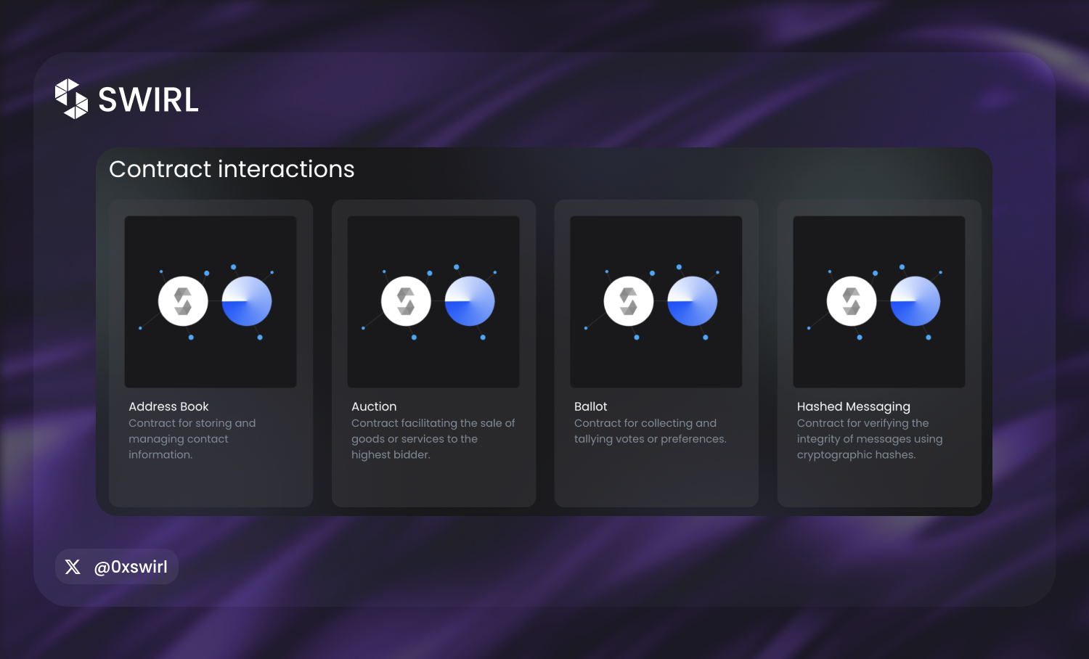Click the blue pie icon in Auction card
The height and width of the screenshot is (659, 1089).
[470, 301]
